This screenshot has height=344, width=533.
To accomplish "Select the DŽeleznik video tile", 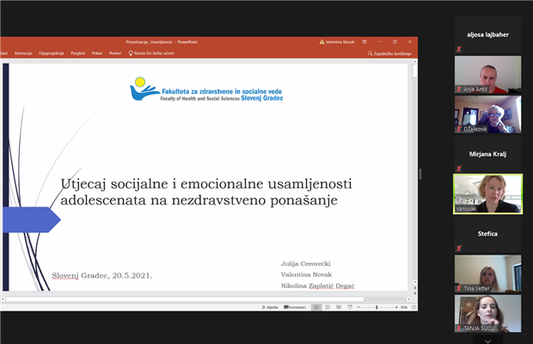I will (487, 114).
